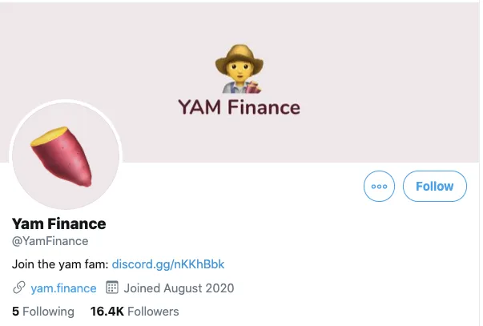Click the farmer emoji's face in banner
The image size is (483, 326).
point(239,70)
